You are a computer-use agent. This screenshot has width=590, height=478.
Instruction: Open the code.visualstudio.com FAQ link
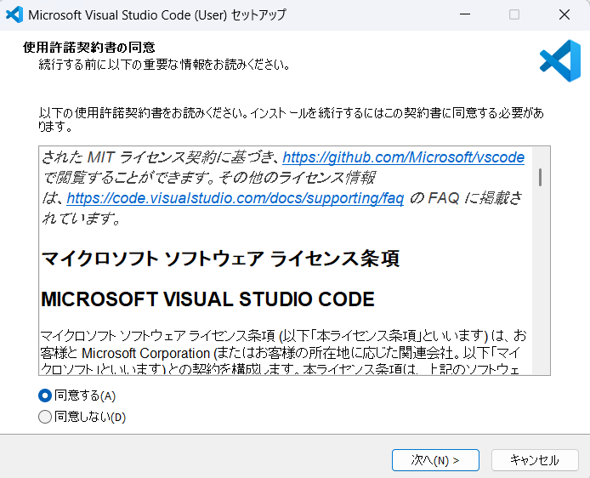[x=235, y=198]
